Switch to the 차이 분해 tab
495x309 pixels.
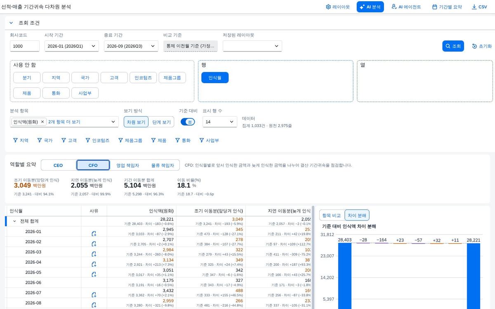tap(357, 215)
